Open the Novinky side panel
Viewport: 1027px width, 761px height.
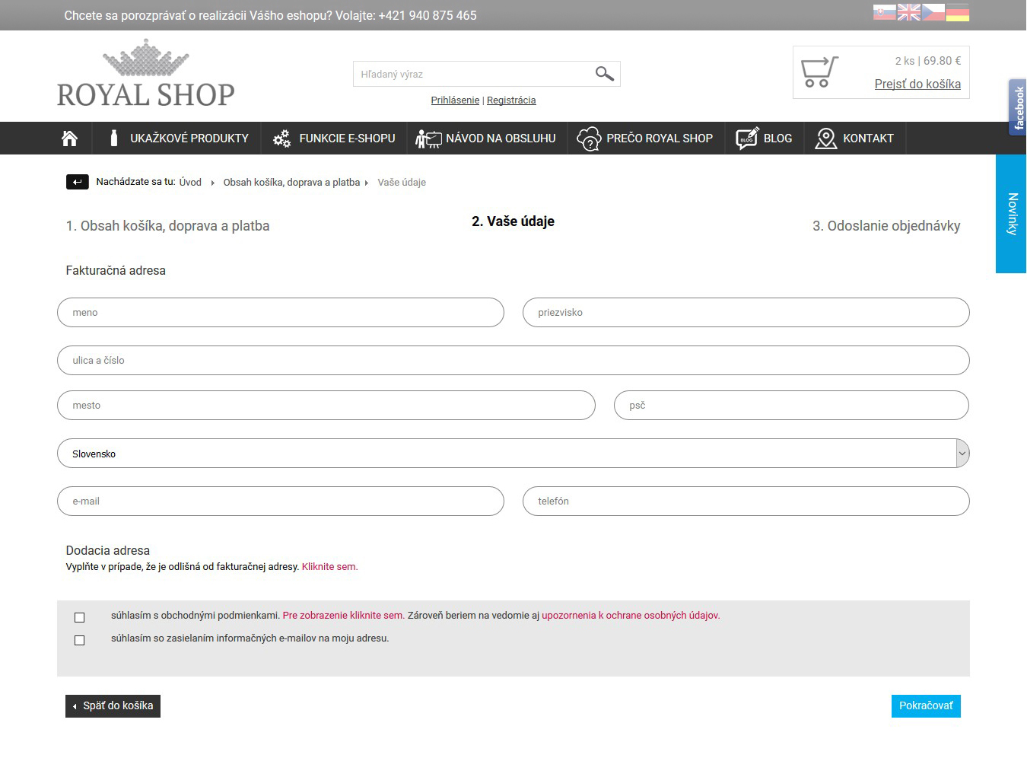1011,214
